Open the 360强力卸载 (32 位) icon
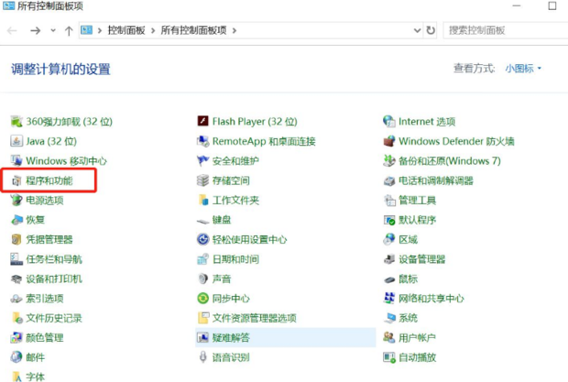Screen dimensions: 568x382 point(16,121)
